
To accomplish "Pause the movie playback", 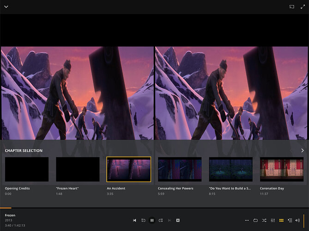I will point(152,220).
